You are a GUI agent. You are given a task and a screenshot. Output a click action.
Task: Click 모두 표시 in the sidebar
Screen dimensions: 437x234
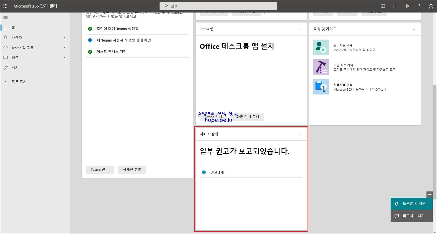(35, 82)
